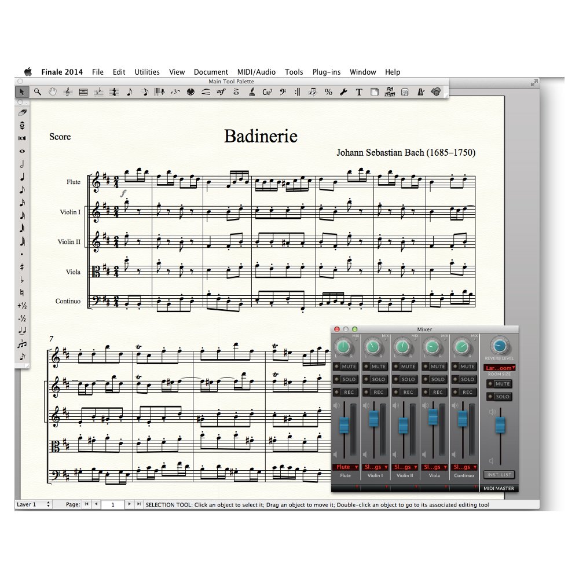Open the File menu
The image size is (579, 579).
coord(97,72)
